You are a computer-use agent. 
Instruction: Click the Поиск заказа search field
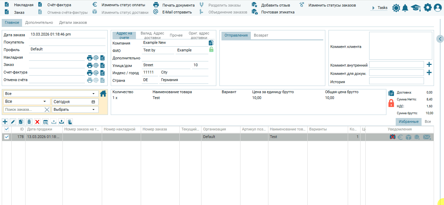23,110
